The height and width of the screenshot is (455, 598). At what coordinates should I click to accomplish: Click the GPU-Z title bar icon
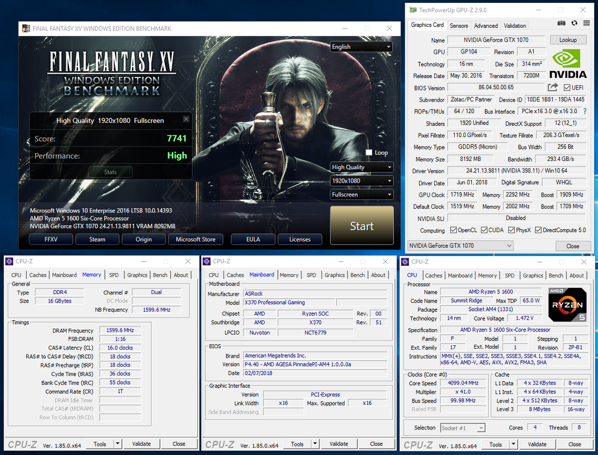click(413, 10)
